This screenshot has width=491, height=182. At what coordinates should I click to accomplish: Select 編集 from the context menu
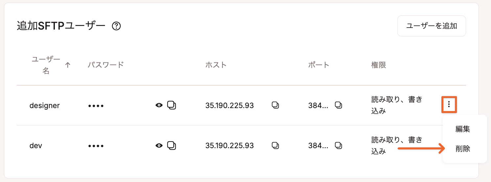click(x=463, y=129)
